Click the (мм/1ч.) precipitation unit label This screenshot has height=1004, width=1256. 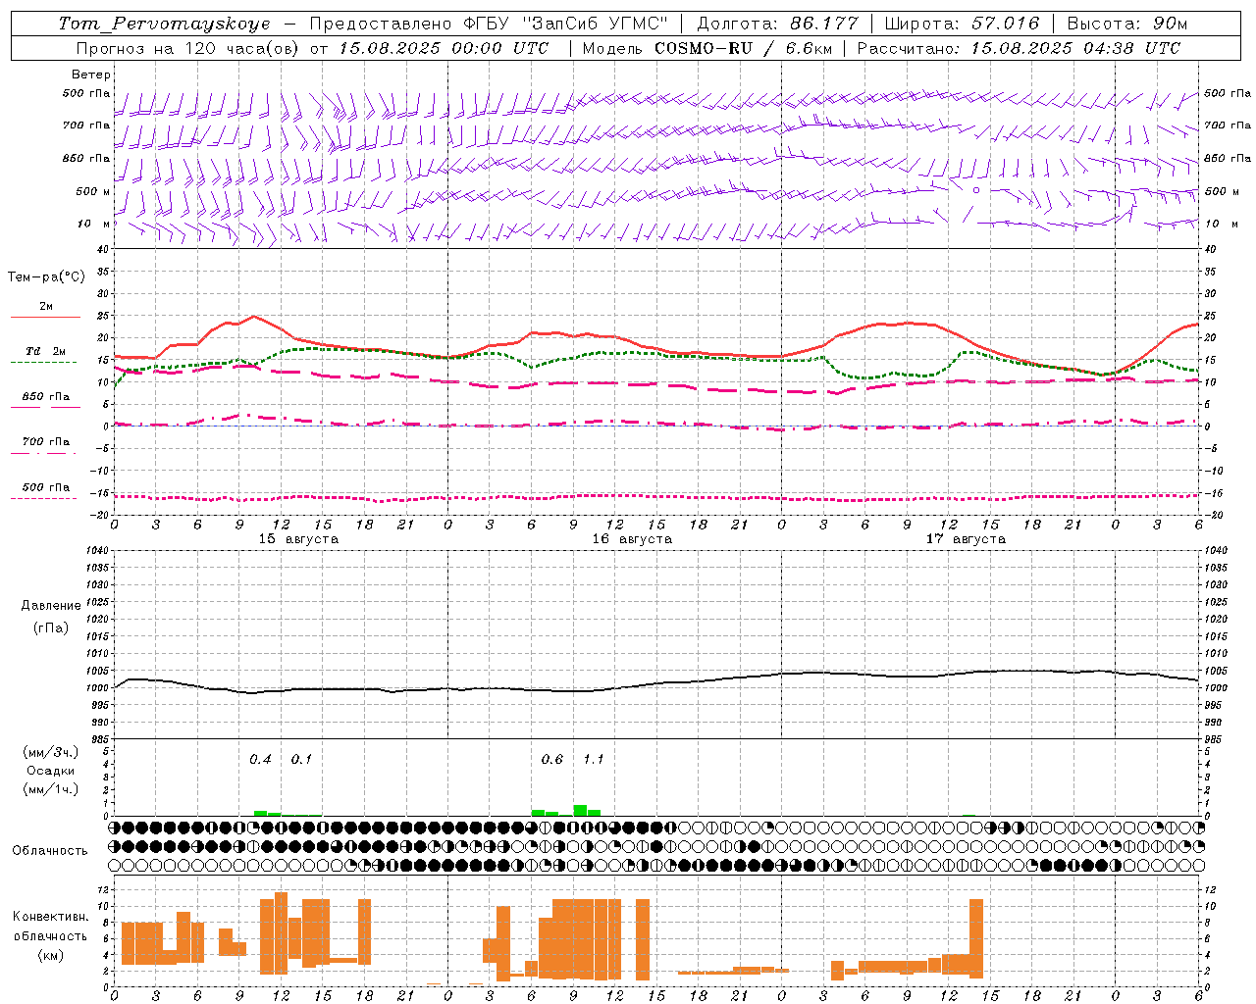[51, 789]
